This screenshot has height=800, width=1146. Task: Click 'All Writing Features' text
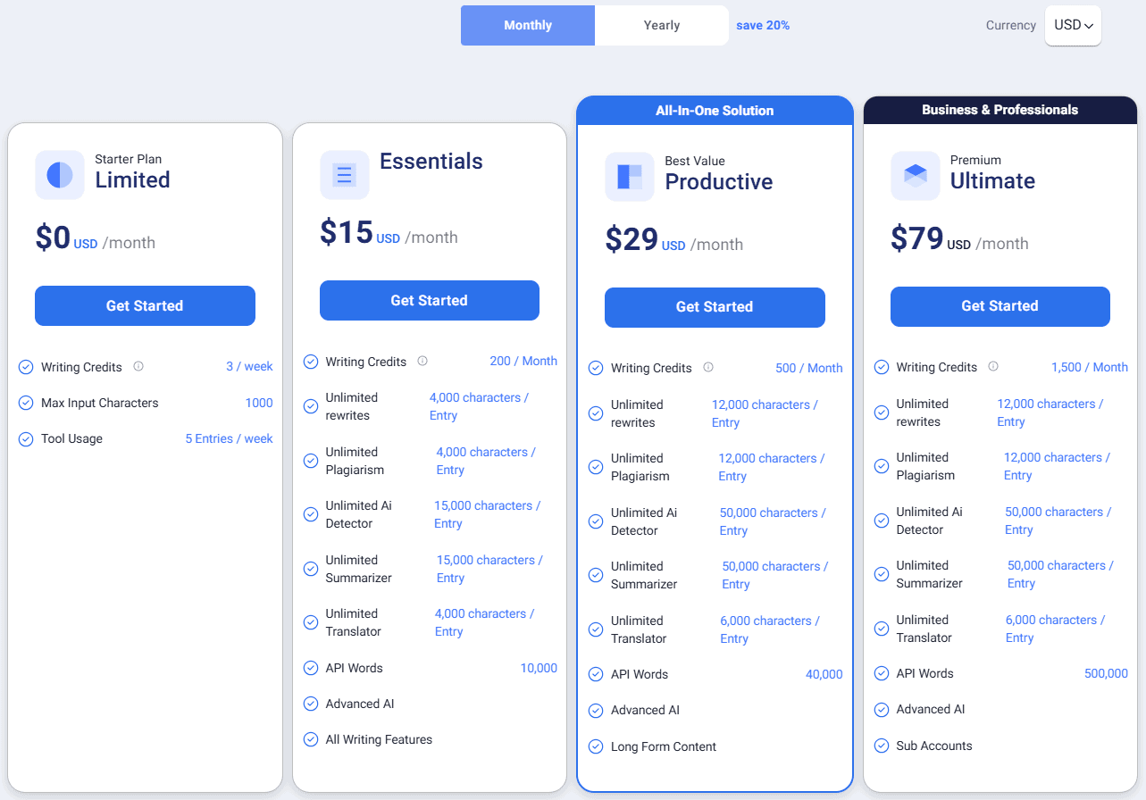[x=379, y=739]
